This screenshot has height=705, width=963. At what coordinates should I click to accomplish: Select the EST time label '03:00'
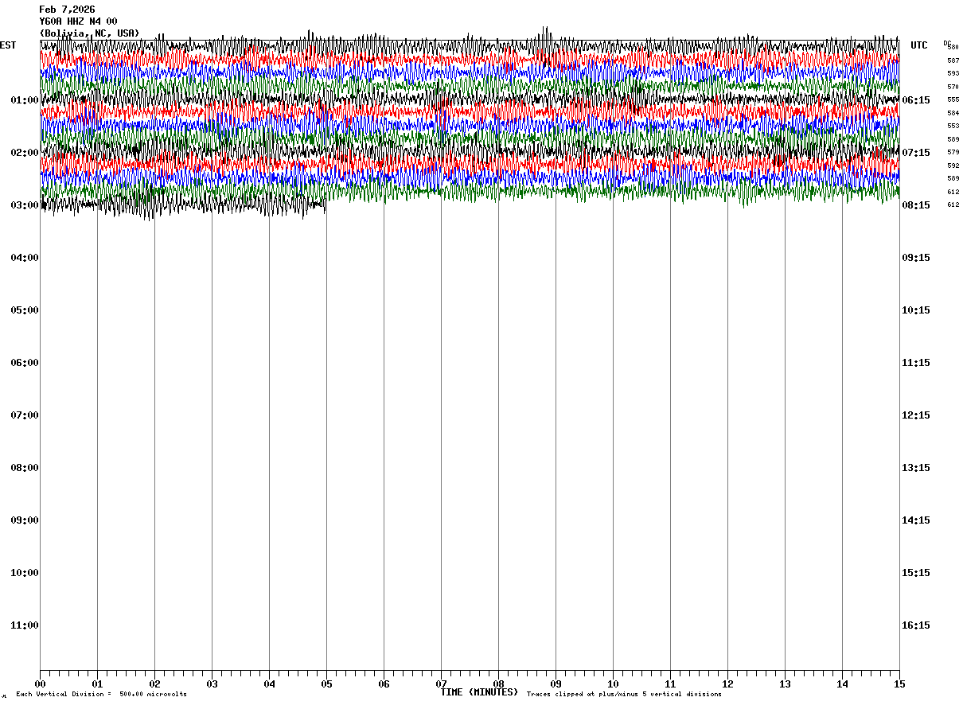click(x=25, y=205)
